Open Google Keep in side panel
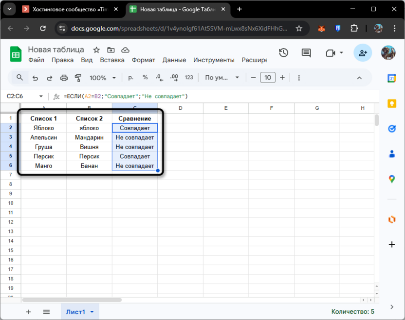 (x=392, y=103)
